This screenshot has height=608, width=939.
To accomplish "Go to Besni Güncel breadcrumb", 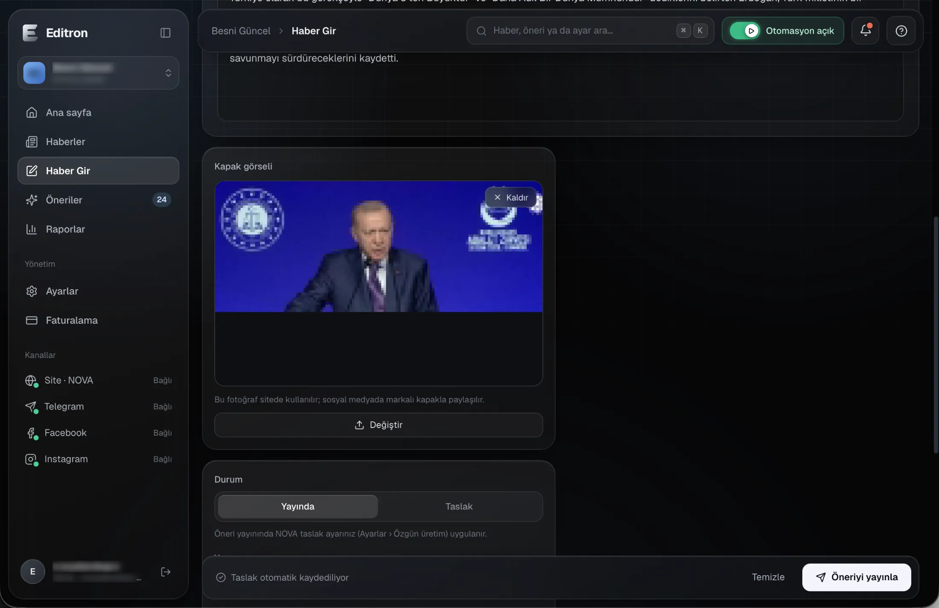I will click(x=241, y=31).
